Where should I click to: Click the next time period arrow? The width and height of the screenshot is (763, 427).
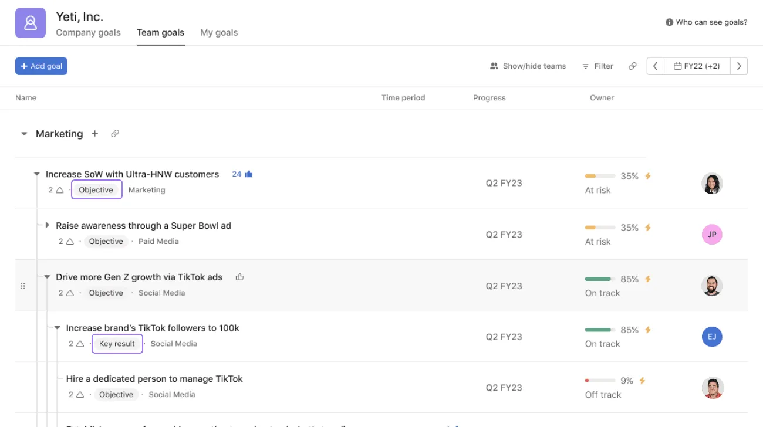point(739,66)
